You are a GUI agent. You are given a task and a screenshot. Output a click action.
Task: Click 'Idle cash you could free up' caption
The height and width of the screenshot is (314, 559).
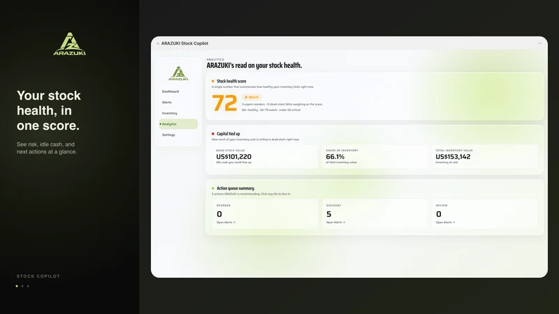tap(234, 163)
